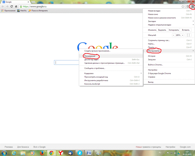This screenshot has width=195, height=156.
Task: Open Расширения in tools submenu
Action: point(111,56)
